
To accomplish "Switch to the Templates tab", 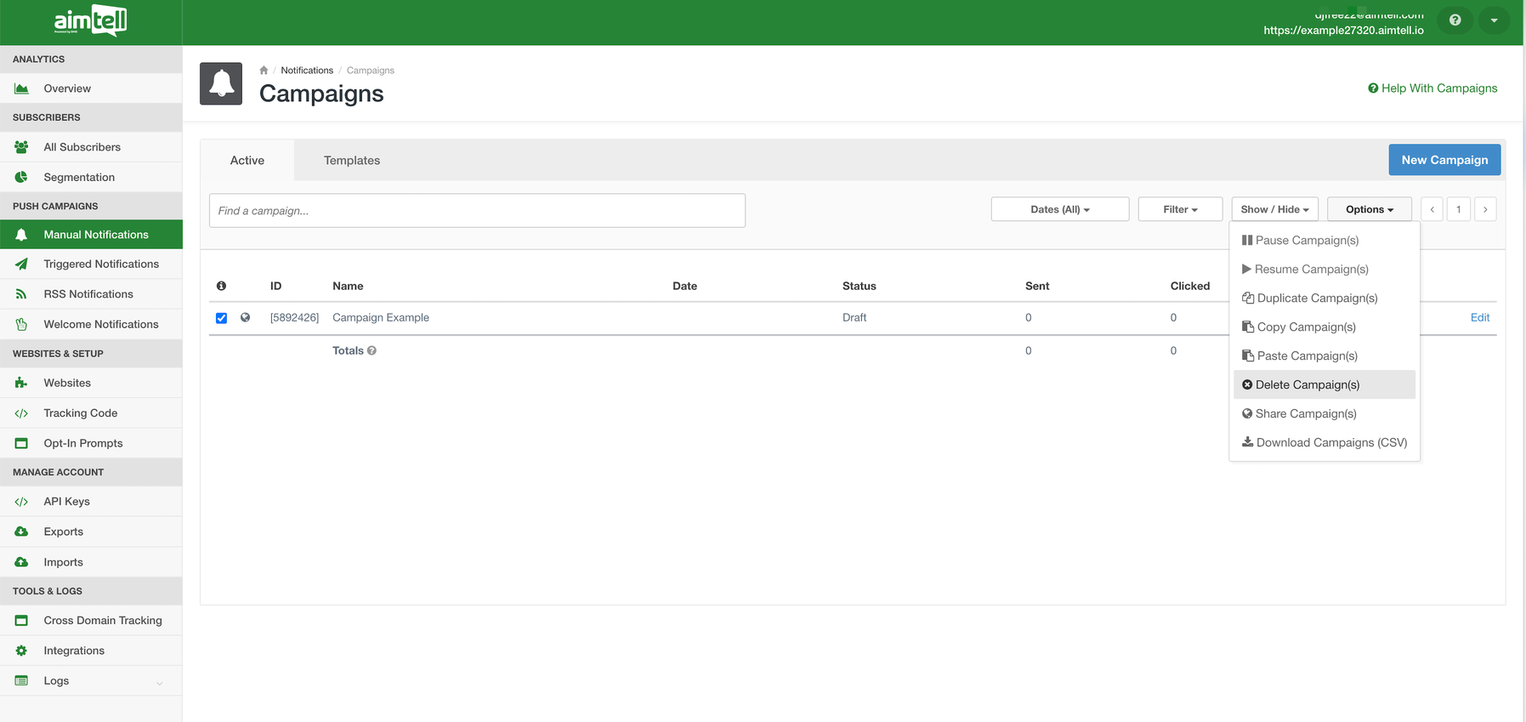I will tap(351, 161).
